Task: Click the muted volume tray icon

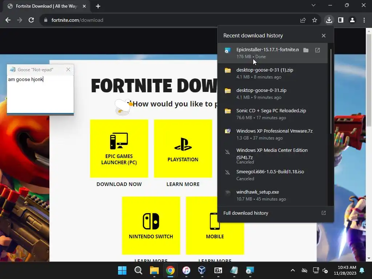Action: tap(325, 270)
